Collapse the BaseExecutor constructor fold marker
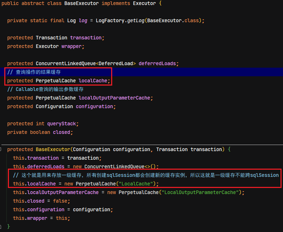Image resolution: width=283 pixels, height=232 pixels. pos(1,149)
